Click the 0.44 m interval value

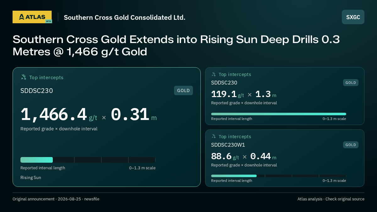[x=260, y=156]
